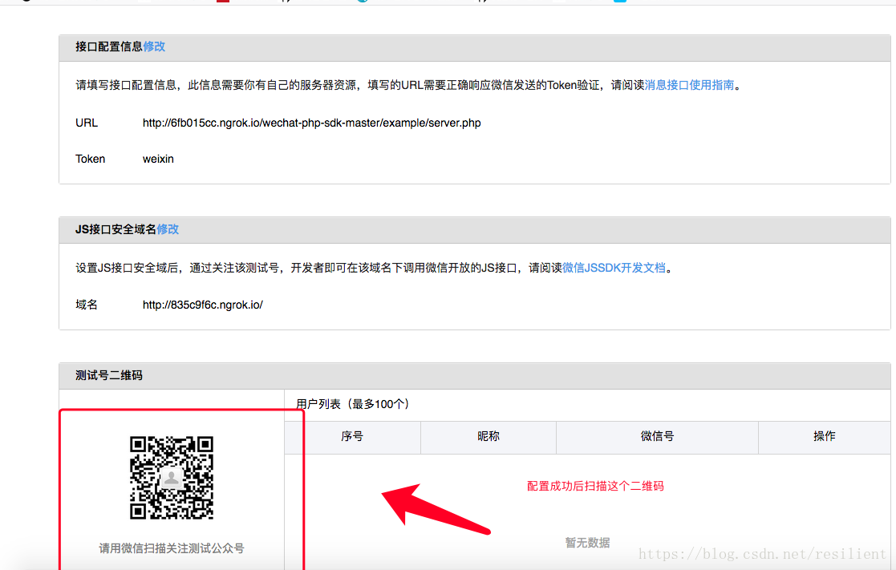Click the 接口配置信息 heading text
The height and width of the screenshot is (570, 896).
pyautogui.click(x=109, y=46)
